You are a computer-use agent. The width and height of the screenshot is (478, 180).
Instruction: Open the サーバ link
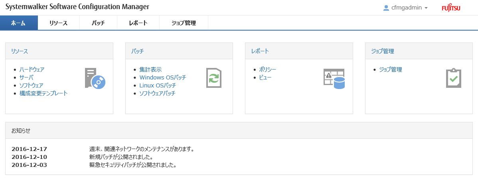point(26,77)
